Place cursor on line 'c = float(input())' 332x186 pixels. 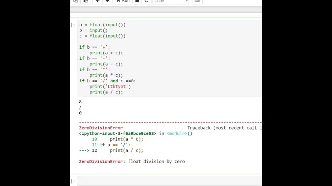(x=102, y=36)
